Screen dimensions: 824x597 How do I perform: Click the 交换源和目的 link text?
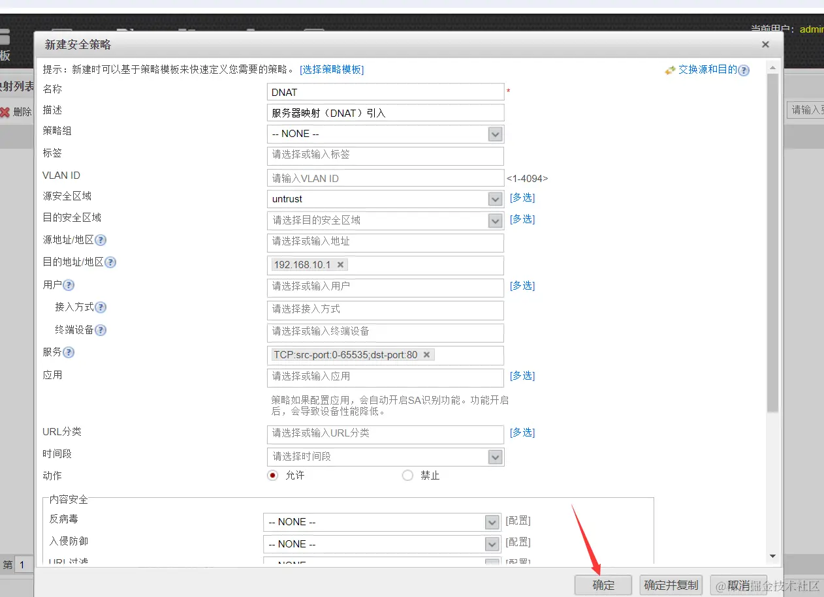(708, 70)
